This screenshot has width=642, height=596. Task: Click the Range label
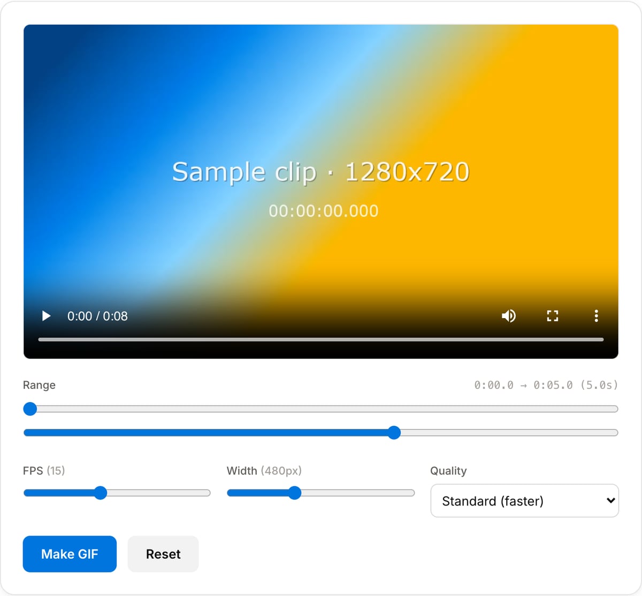39,385
